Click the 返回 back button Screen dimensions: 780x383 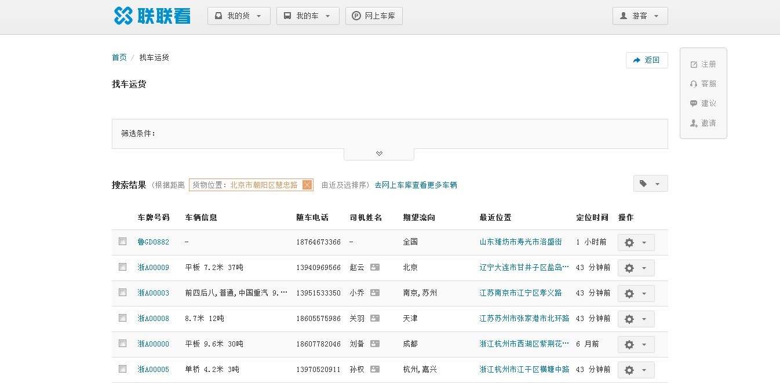(x=647, y=60)
